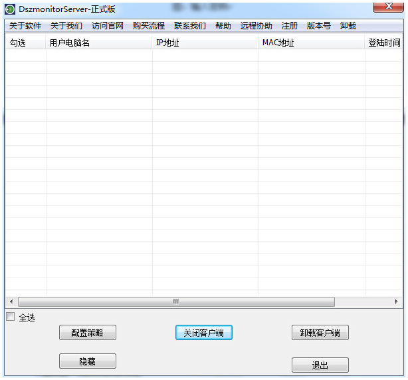Choose 联系我们 from the menu bar
The height and width of the screenshot is (380, 408).
pos(190,26)
